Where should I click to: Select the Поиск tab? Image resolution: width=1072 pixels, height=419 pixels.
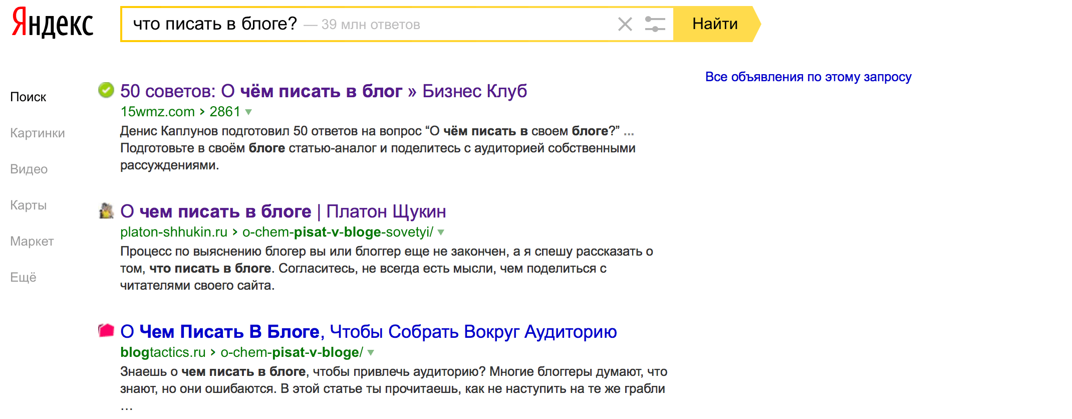coord(28,97)
